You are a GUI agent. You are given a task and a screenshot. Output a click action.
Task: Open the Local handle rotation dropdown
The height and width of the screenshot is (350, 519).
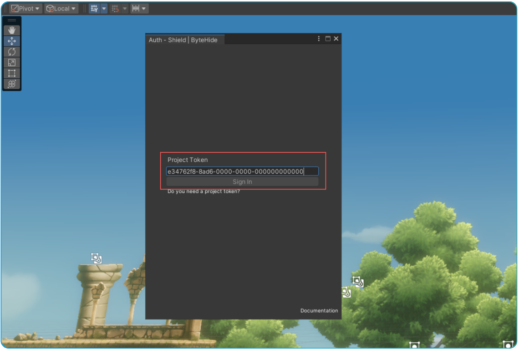click(61, 9)
